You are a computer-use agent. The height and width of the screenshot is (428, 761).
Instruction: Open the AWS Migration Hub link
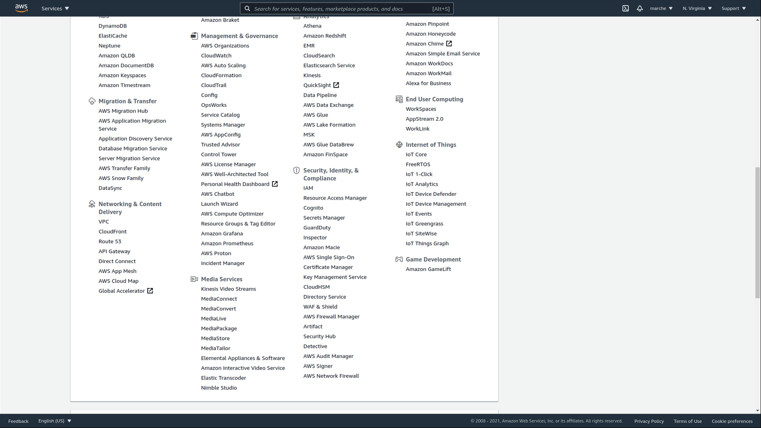pyautogui.click(x=123, y=111)
